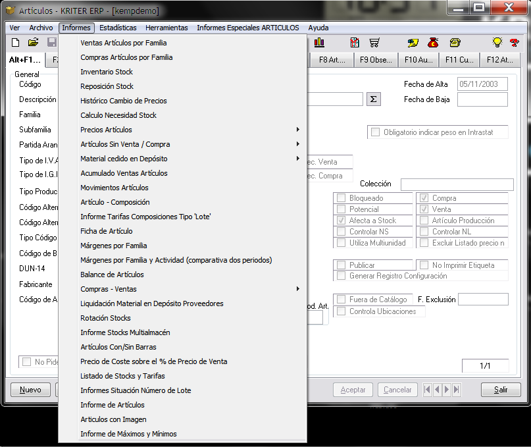Go to the first record arrow
Viewport: 531px width, 447px height.
coord(428,389)
